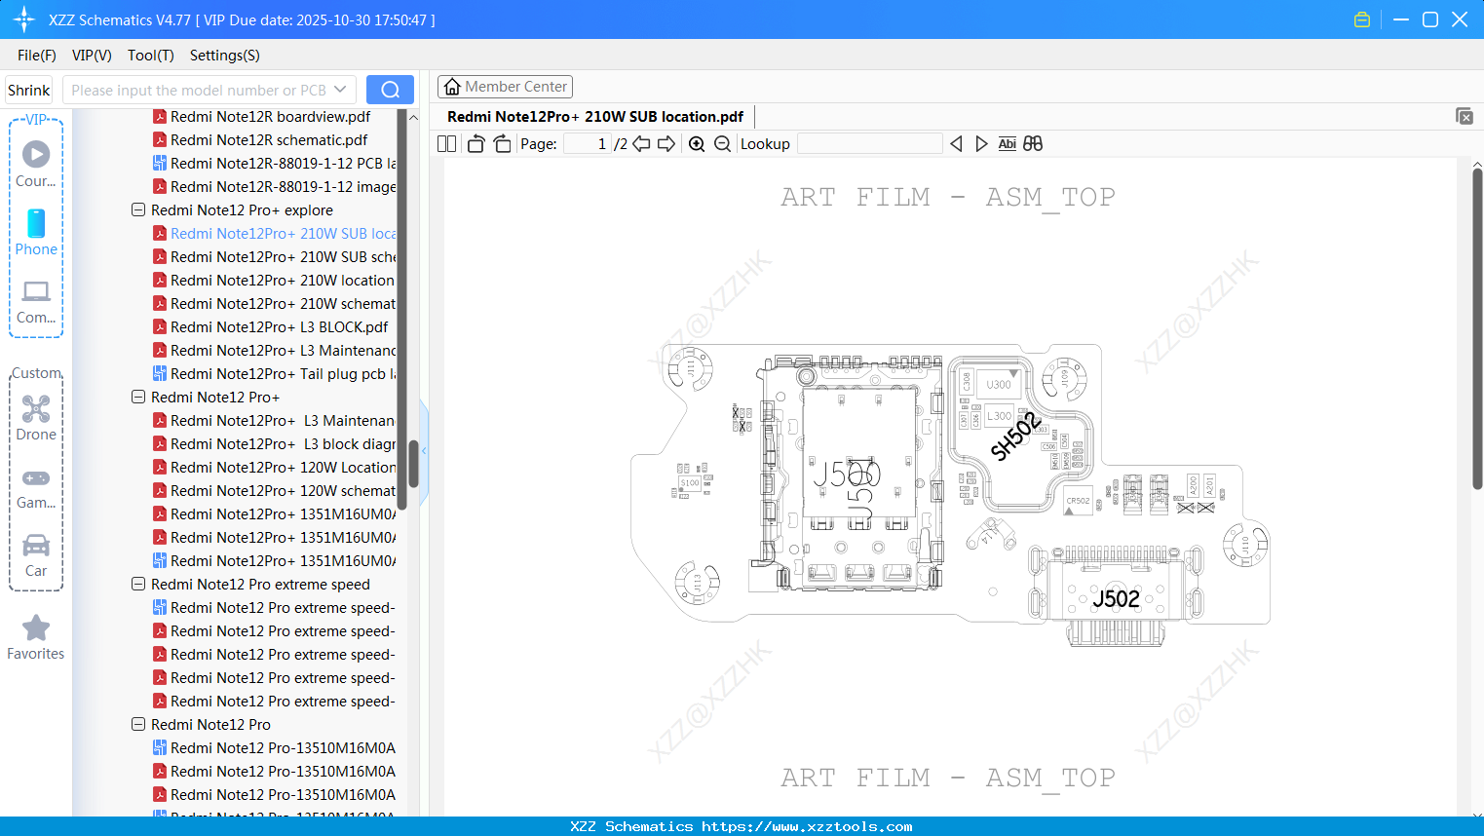The width and height of the screenshot is (1484, 836).
Task: Click the sidebar collapse handle beside tree
Action: point(424,450)
